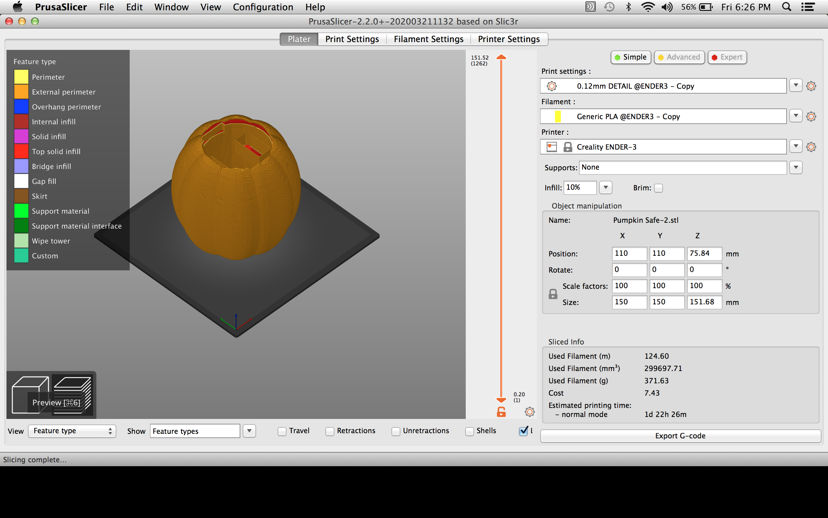This screenshot has width=828, height=518.
Task: Click the print settings preset cog icon
Action: (551, 86)
